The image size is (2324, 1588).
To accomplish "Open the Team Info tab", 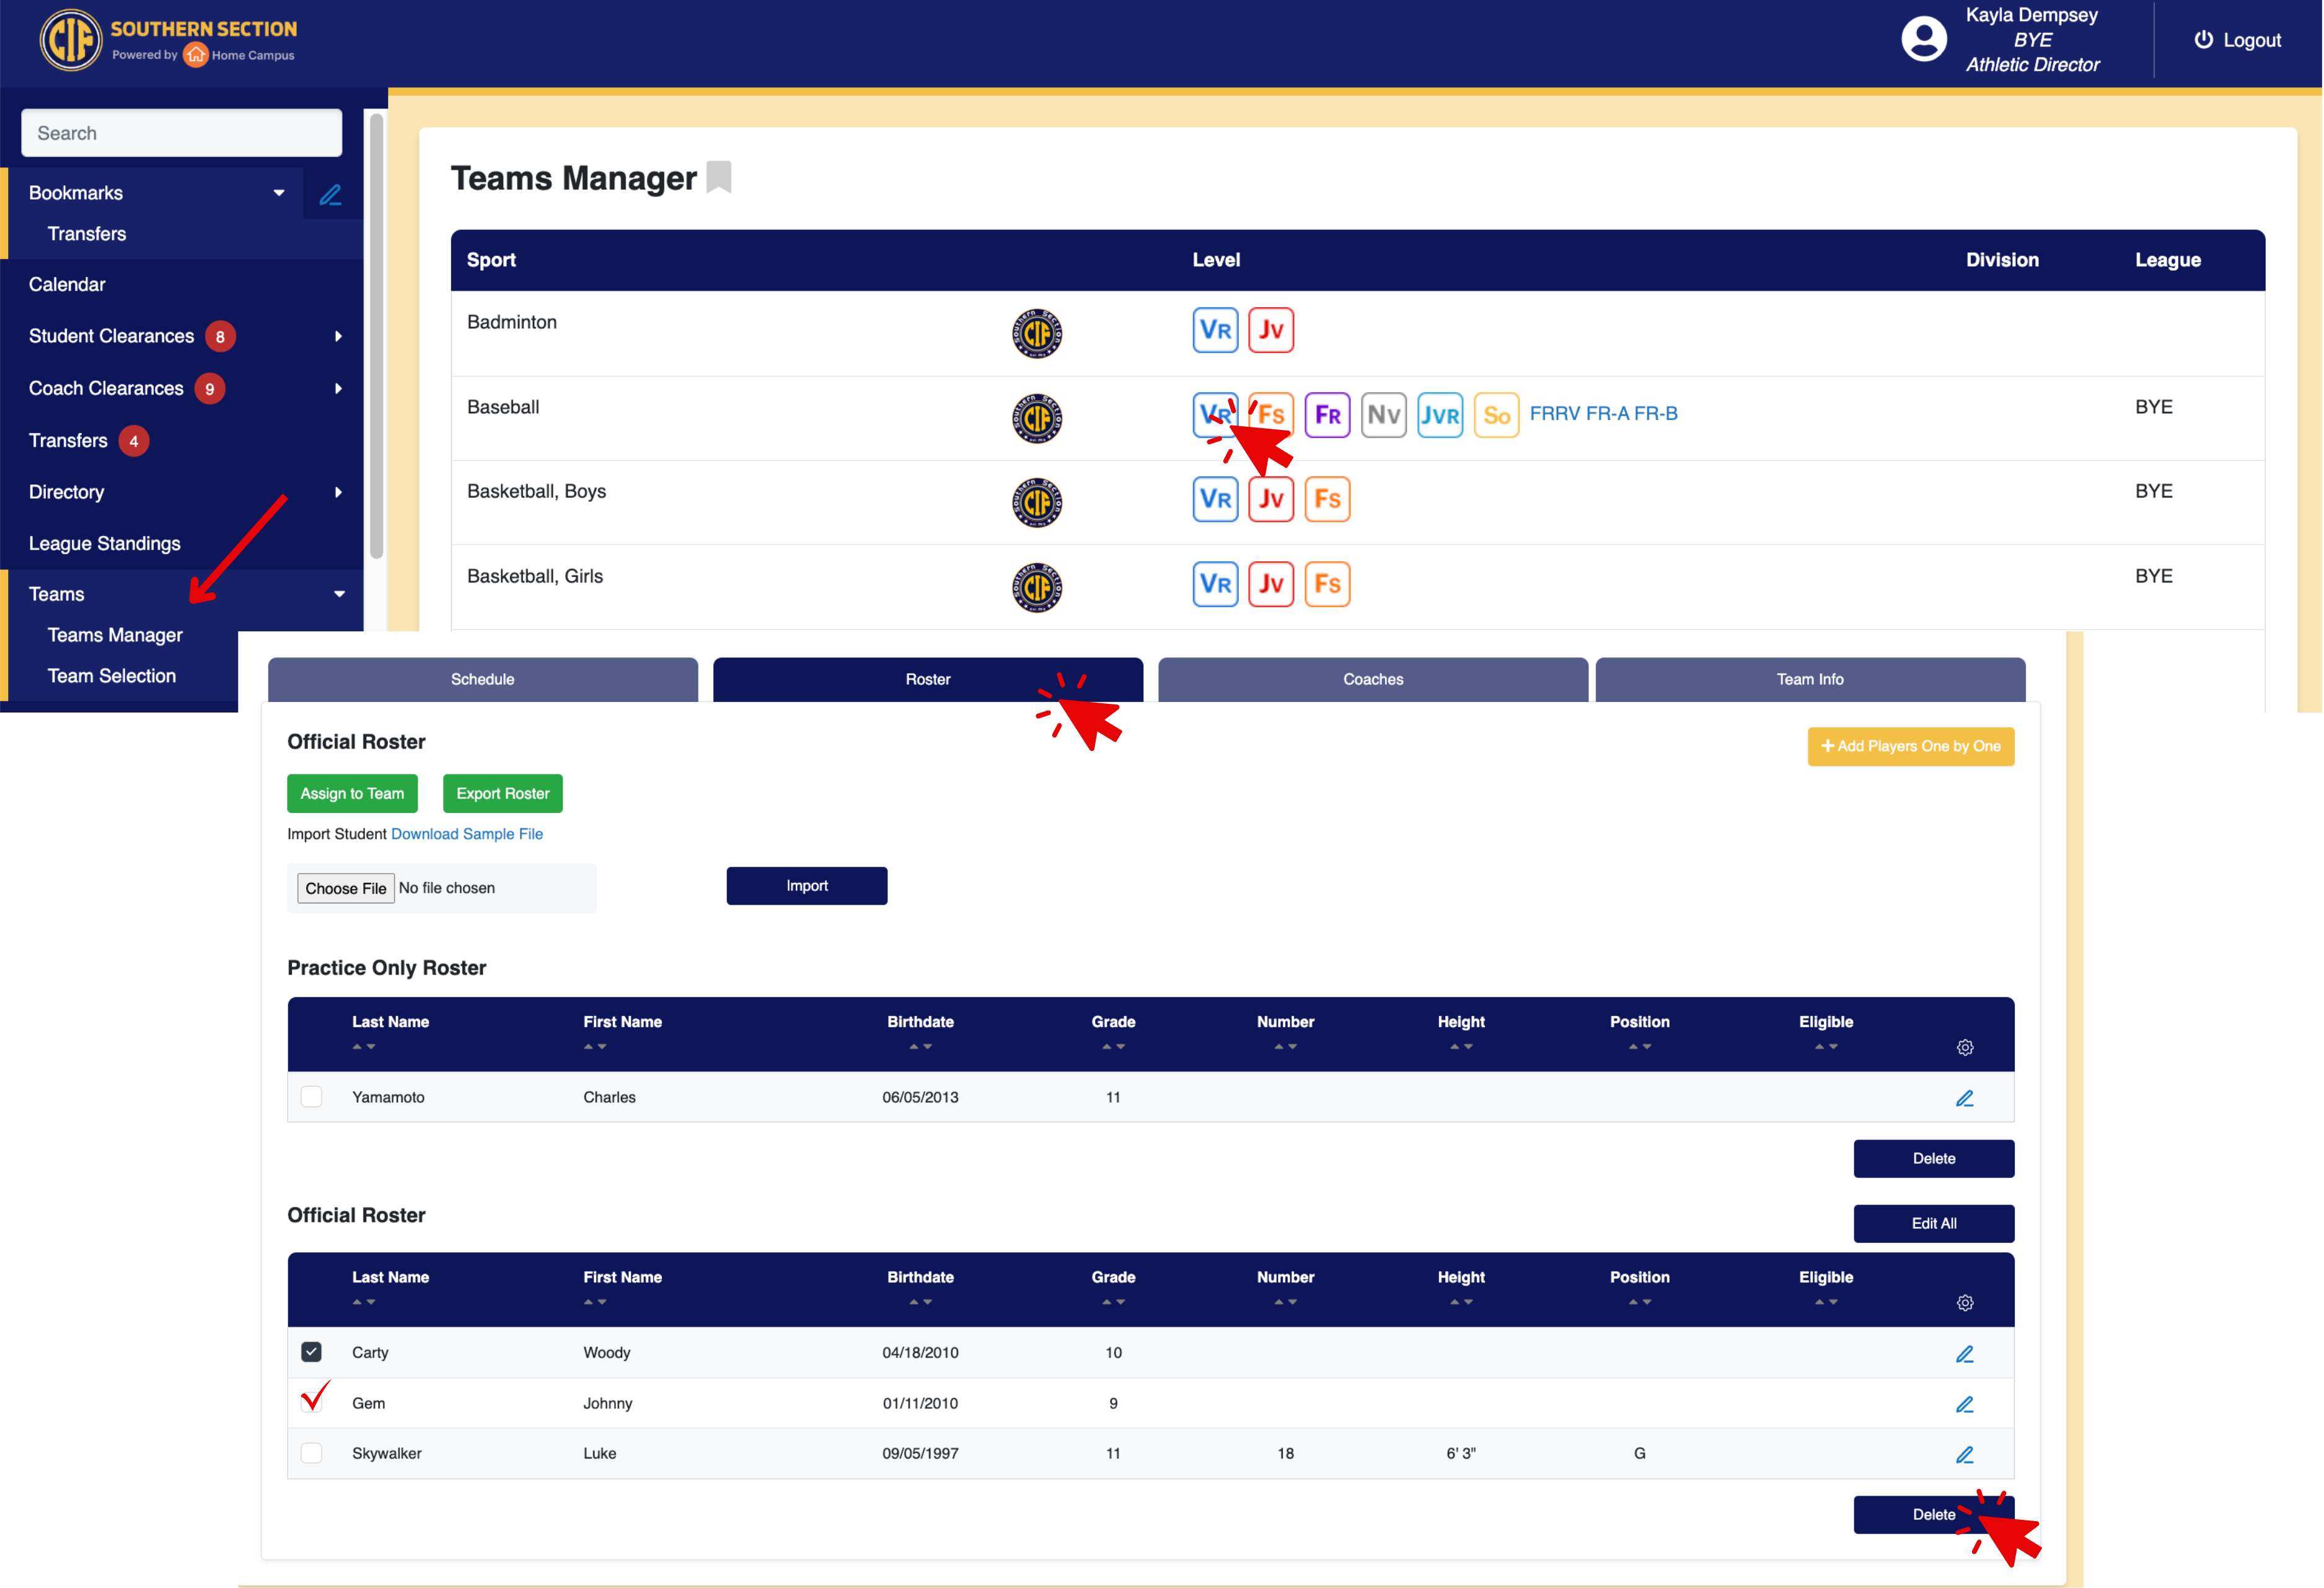I will click(x=1809, y=680).
